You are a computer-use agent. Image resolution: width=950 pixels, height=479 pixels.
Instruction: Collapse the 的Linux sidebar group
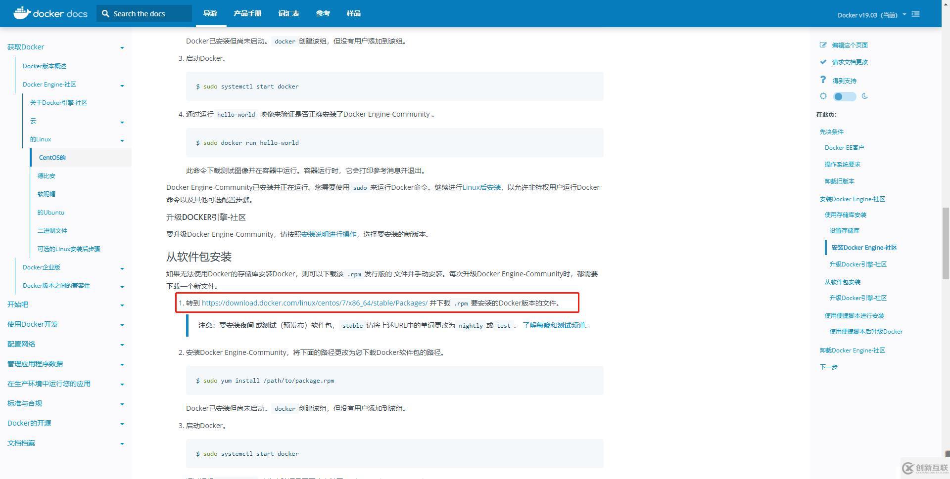click(122, 140)
